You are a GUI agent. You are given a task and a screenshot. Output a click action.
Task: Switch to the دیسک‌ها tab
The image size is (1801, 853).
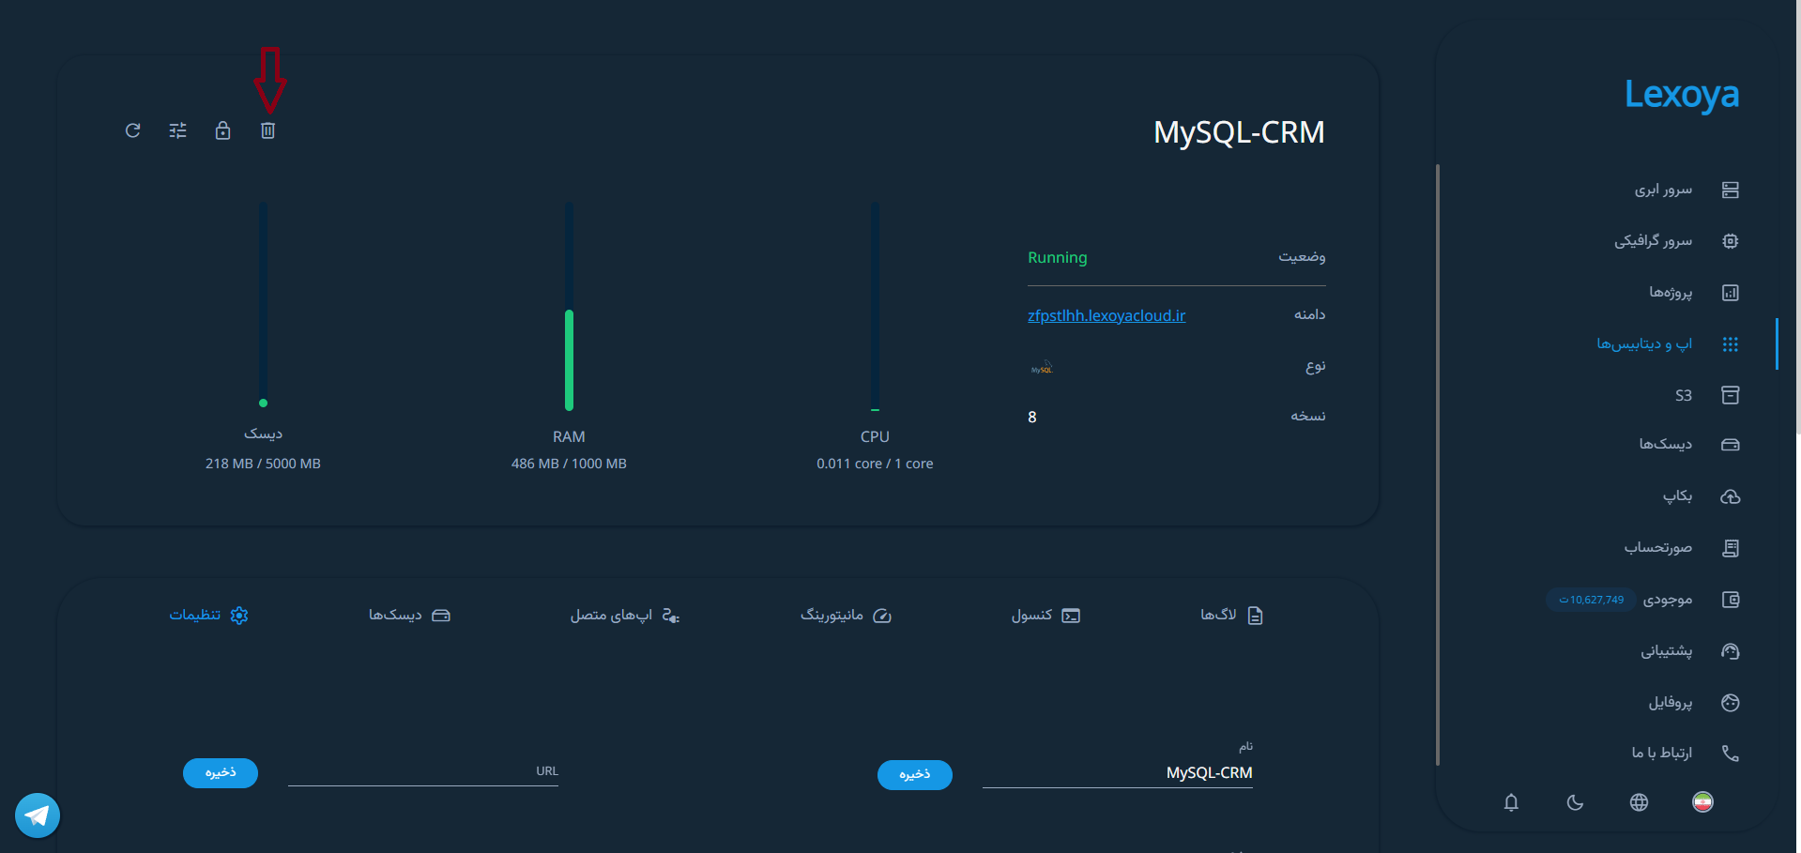(x=409, y=615)
